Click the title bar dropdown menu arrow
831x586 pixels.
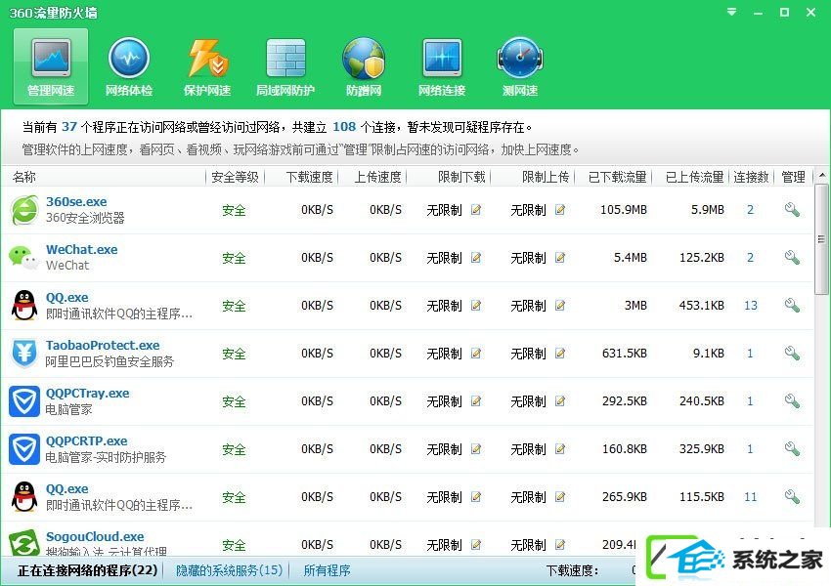coord(732,12)
